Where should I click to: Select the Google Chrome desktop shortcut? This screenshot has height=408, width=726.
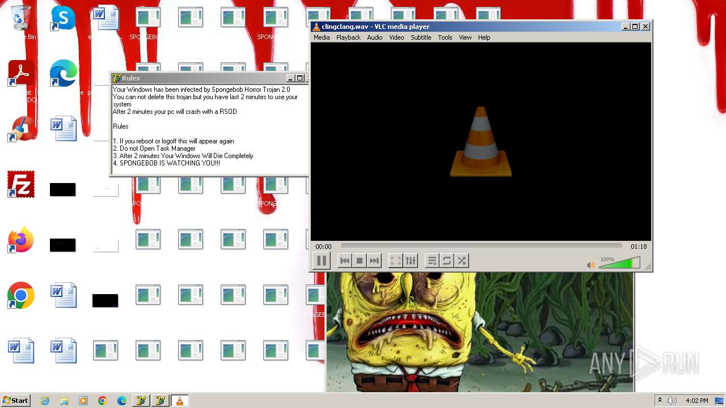21,295
